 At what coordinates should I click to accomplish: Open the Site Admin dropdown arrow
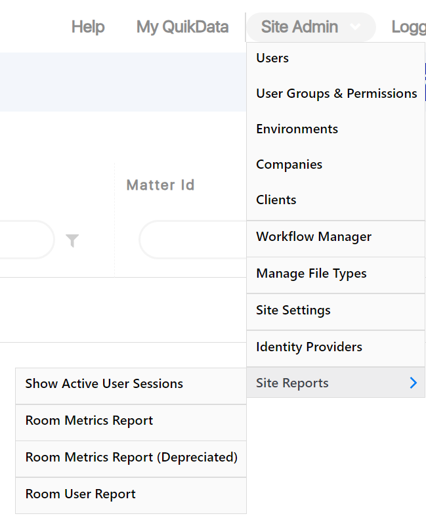coord(355,27)
